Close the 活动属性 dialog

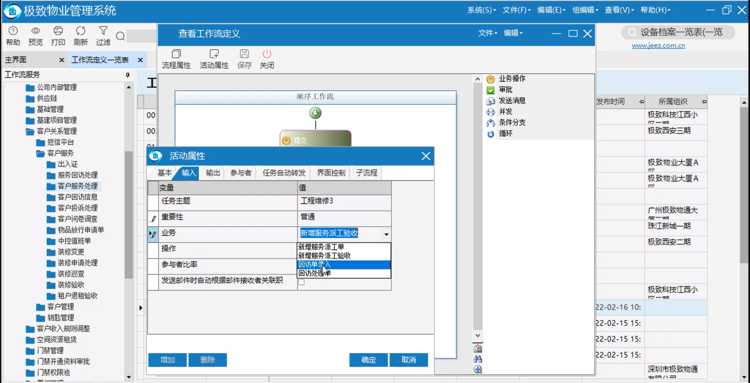coord(426,156)
